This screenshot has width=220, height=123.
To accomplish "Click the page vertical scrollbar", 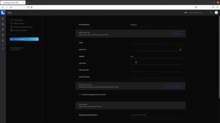I will click(x=219, y=57).
